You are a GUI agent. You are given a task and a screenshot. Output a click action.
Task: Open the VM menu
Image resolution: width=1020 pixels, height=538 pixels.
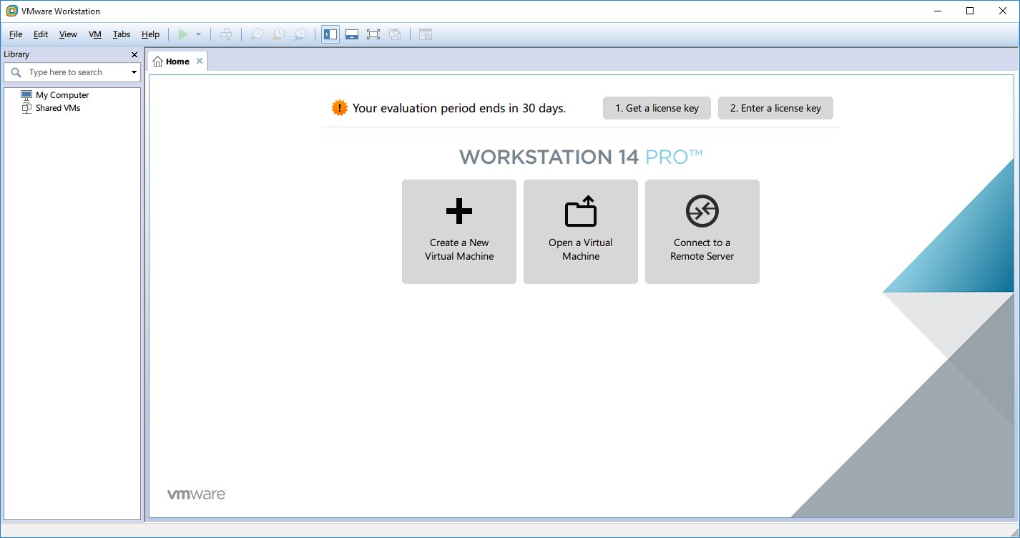tap(94, 34)
